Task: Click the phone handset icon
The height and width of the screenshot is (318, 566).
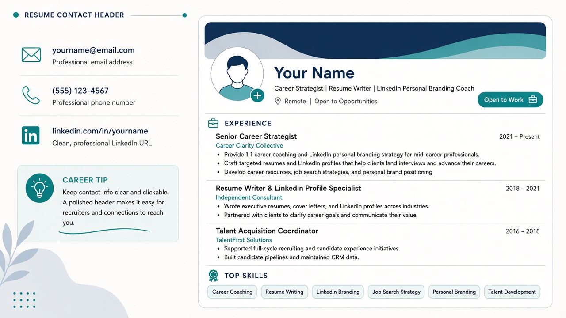Action: (31, 95)
